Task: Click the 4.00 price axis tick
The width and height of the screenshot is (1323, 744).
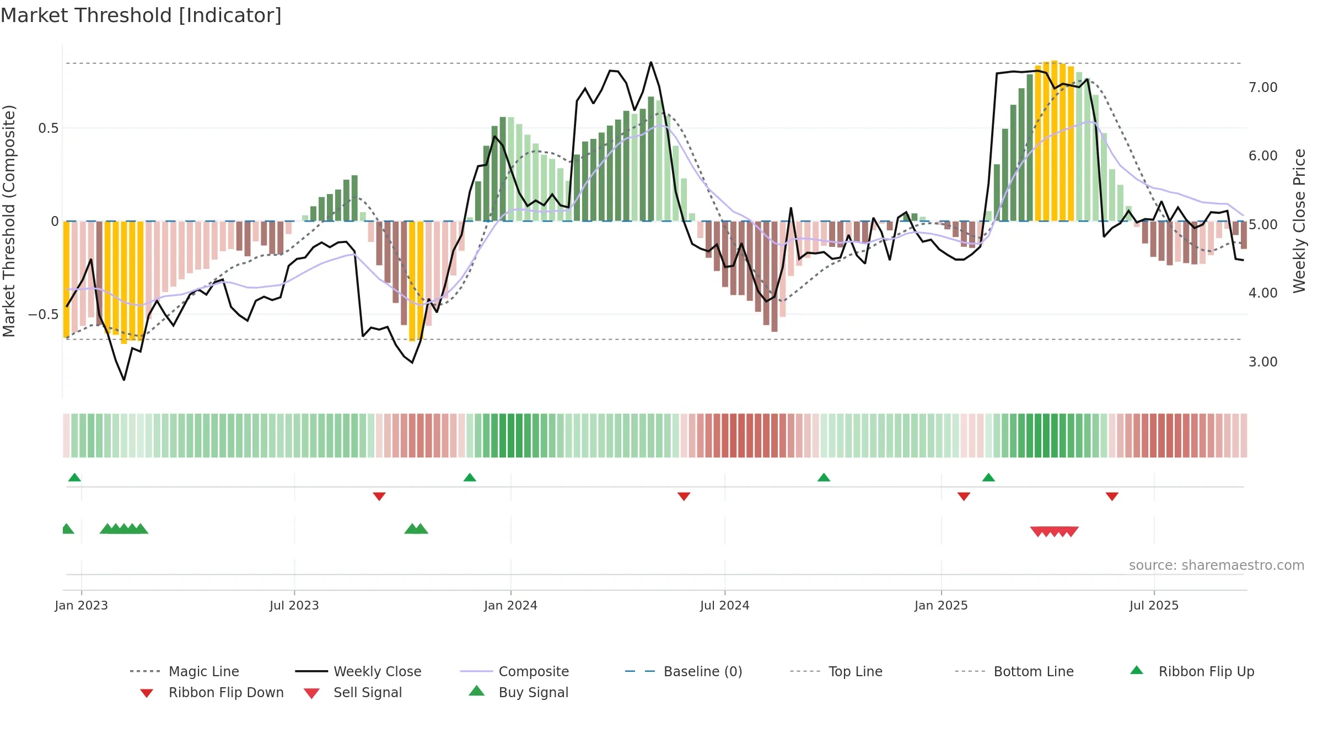Action: (1263, 293)
